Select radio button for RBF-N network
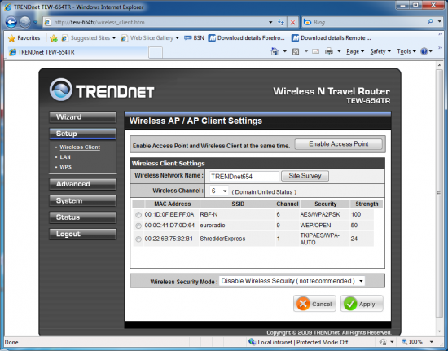The width and height of the screenshot is (448, 351). (x=138, y=215)
